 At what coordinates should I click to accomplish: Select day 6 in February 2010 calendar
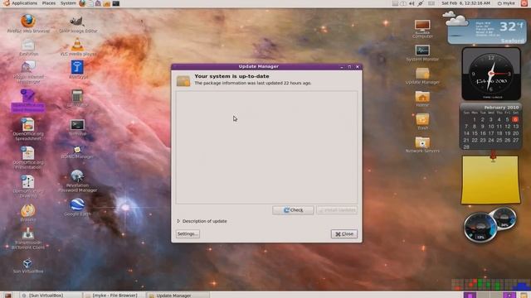(515, 119)
